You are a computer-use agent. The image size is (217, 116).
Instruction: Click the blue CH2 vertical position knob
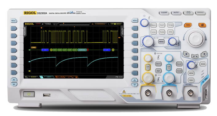point(169,58)
